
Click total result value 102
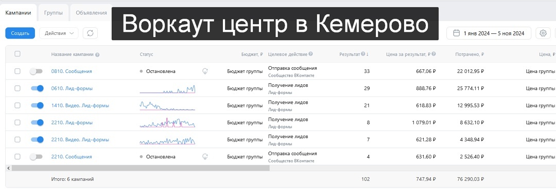(365, 179)
